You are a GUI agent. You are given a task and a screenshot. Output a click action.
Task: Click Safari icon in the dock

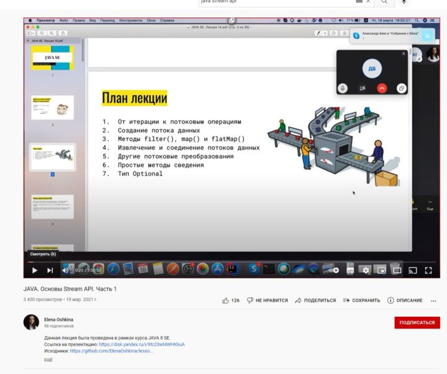pos(113,269)
